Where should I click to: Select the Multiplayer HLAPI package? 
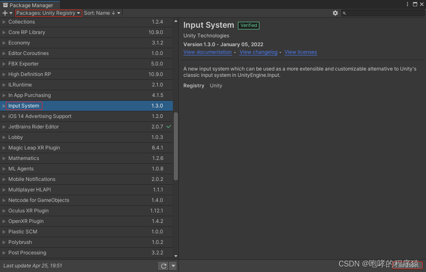pyautogui.click(x=86, y=190)
